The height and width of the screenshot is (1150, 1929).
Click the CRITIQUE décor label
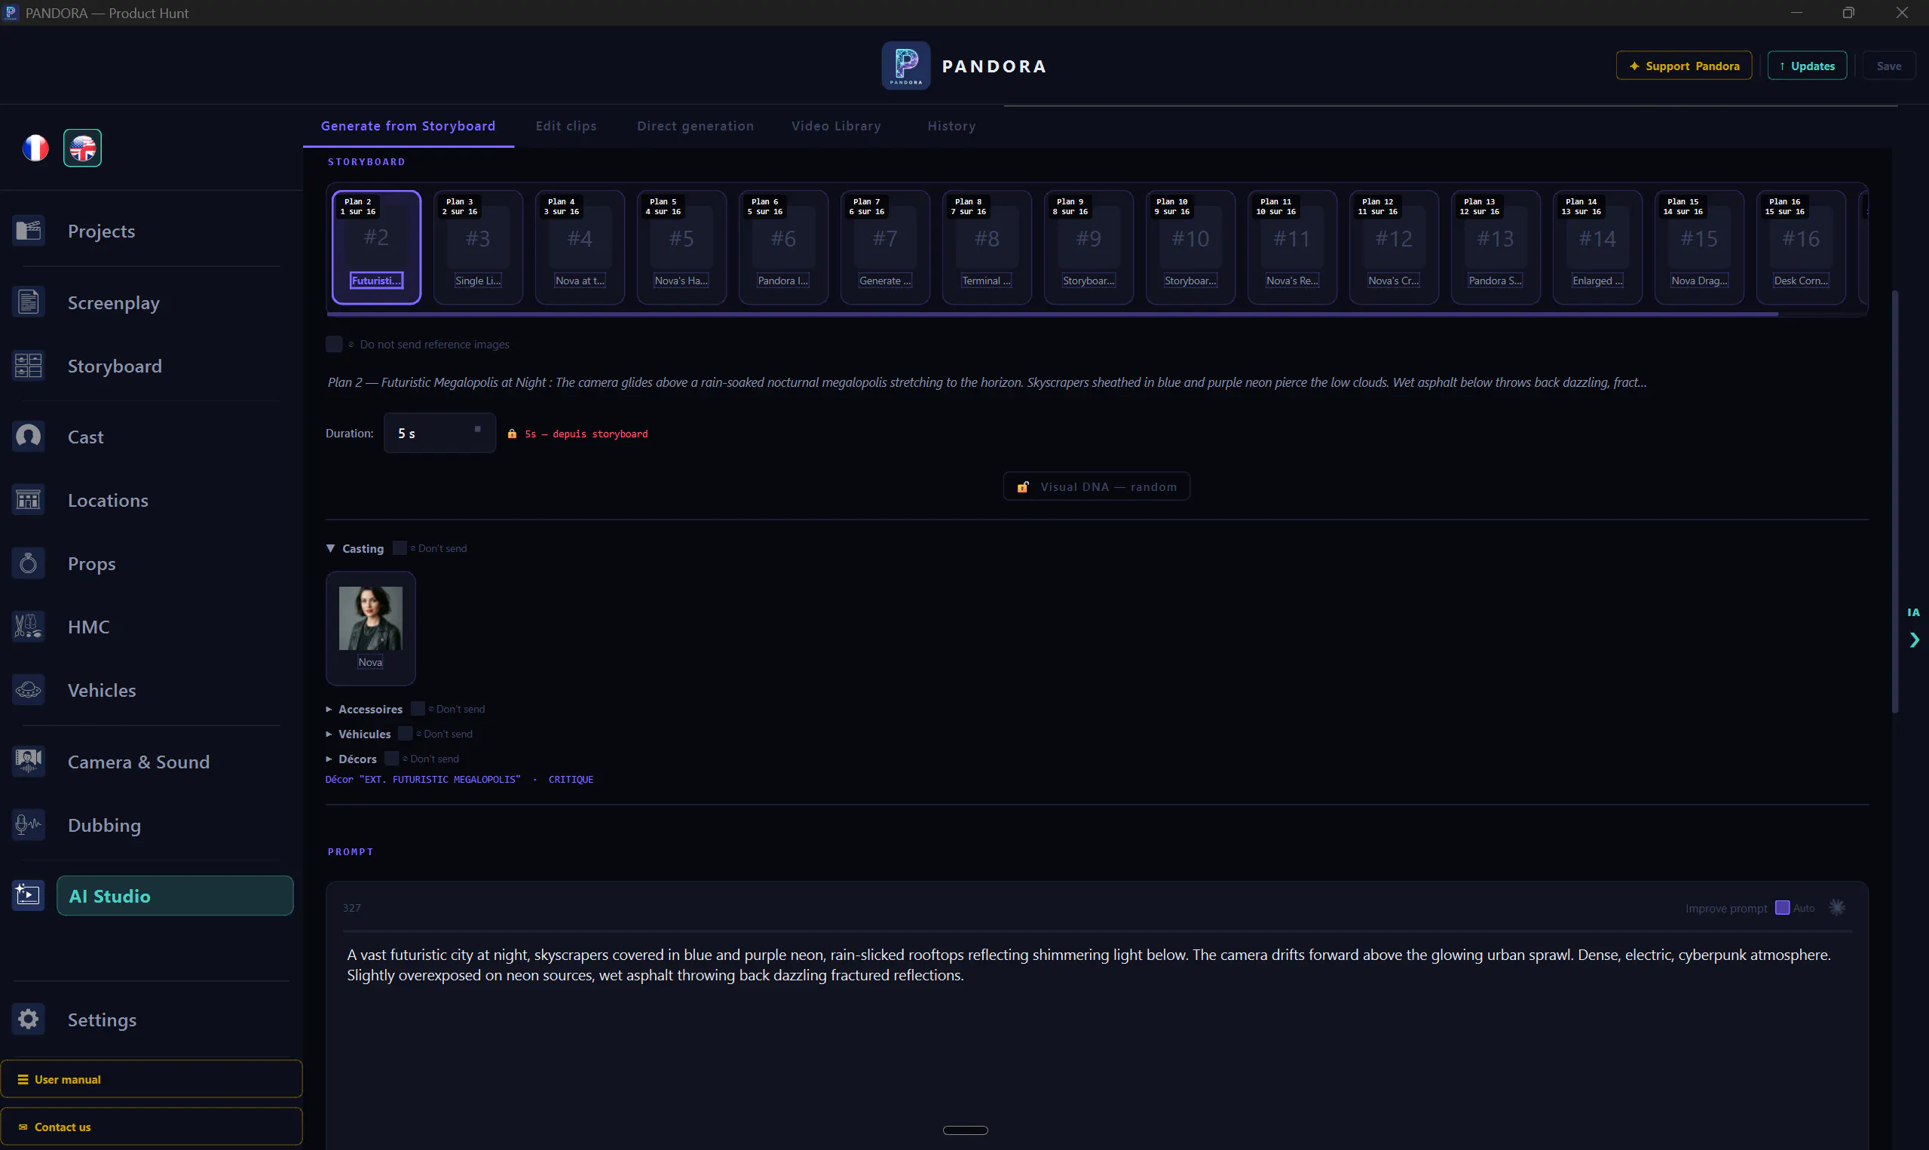pyautogui.click(x=571, y=780)
